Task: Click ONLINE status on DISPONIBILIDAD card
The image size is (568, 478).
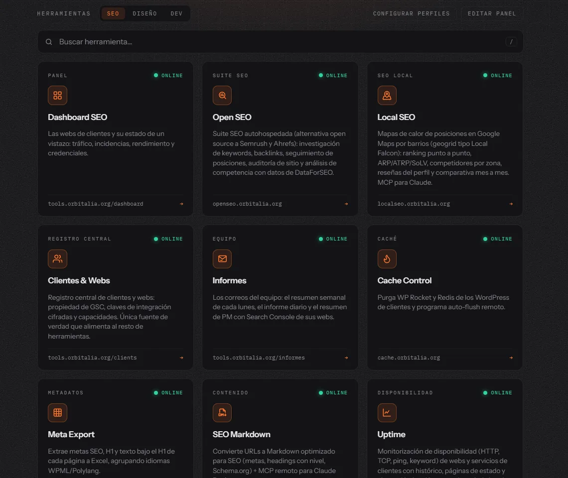Action: (498, 393)
